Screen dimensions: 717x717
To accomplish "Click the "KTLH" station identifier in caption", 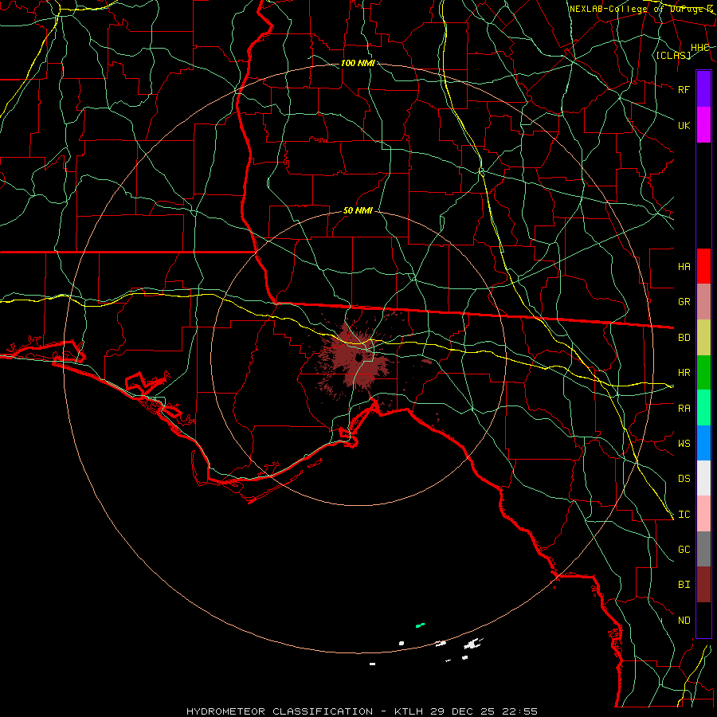I will [x=409, y=711].
